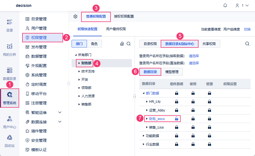Open 用户中心 from the sidebar
The image size is (255, 156).
(x=10, y=122)
